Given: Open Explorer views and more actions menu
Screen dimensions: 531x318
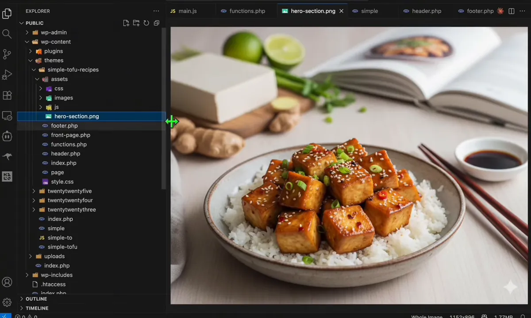Looking at the screenshot, I should point(156,11).
